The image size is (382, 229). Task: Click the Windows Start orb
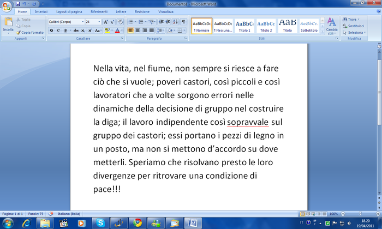click(8, 223)
